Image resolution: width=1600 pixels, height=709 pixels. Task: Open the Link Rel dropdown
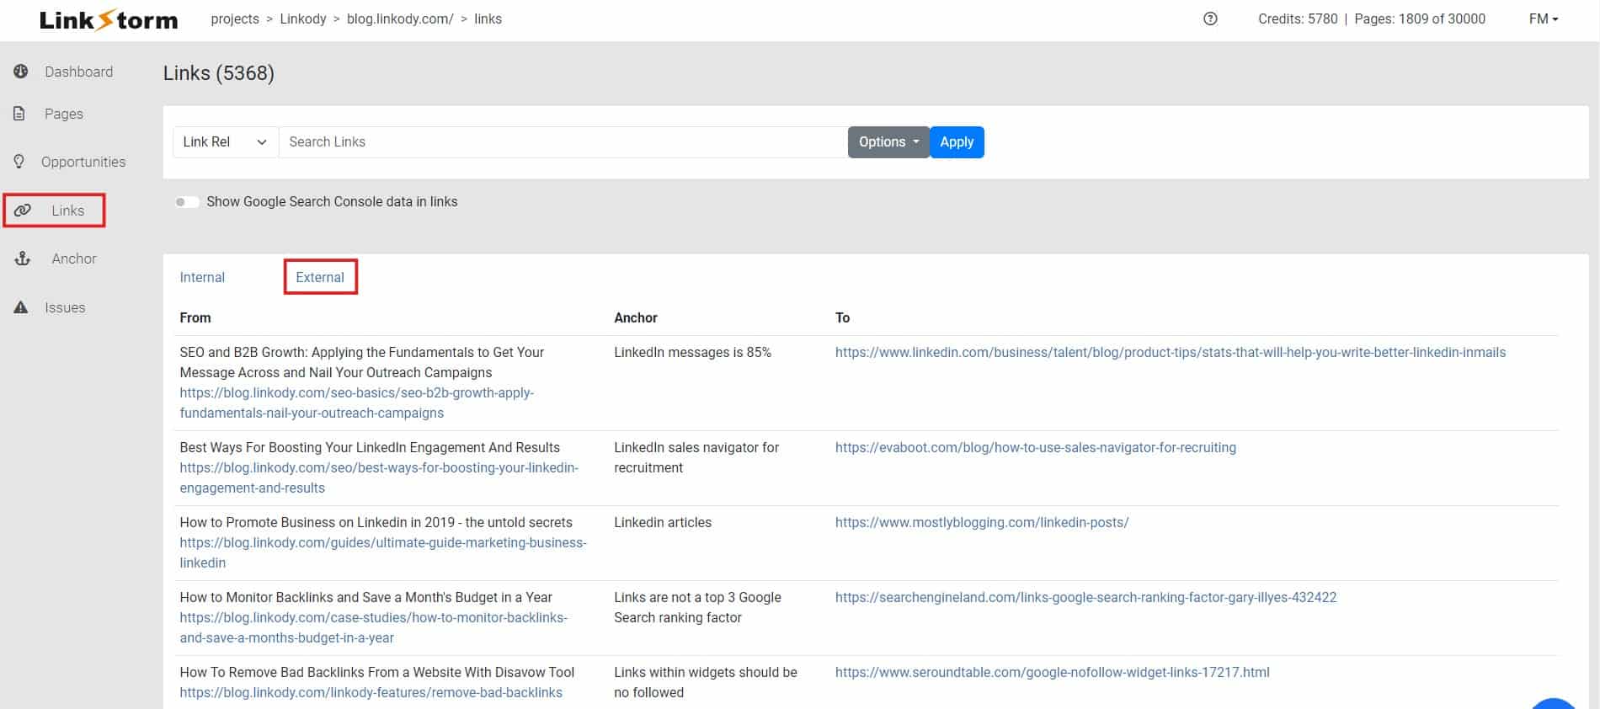pyautogui.click(x=225, y=142)
